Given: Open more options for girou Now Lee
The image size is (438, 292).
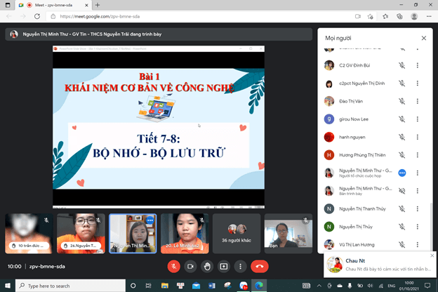Looking at the screenshot, I should pyautogui.click(x=418, y=119).
